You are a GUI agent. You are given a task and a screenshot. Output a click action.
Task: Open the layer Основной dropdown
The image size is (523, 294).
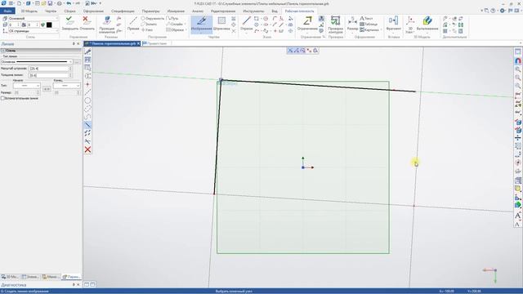tap(33, 19)
